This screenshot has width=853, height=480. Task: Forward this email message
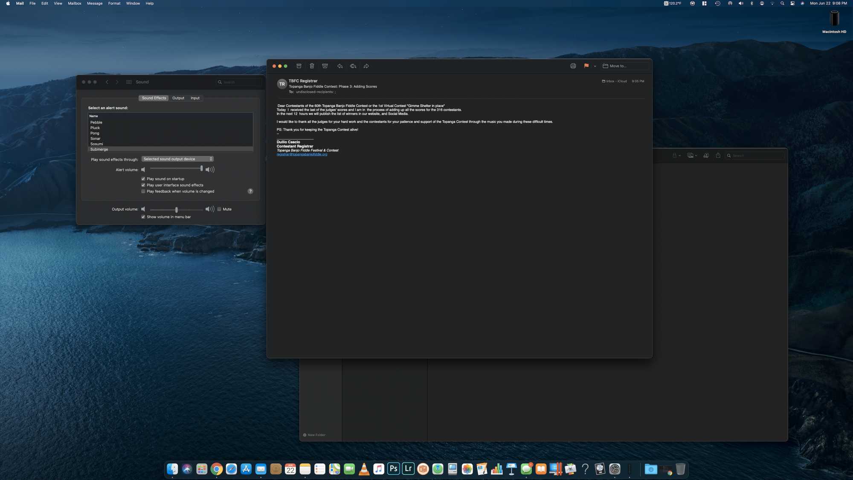366,66
